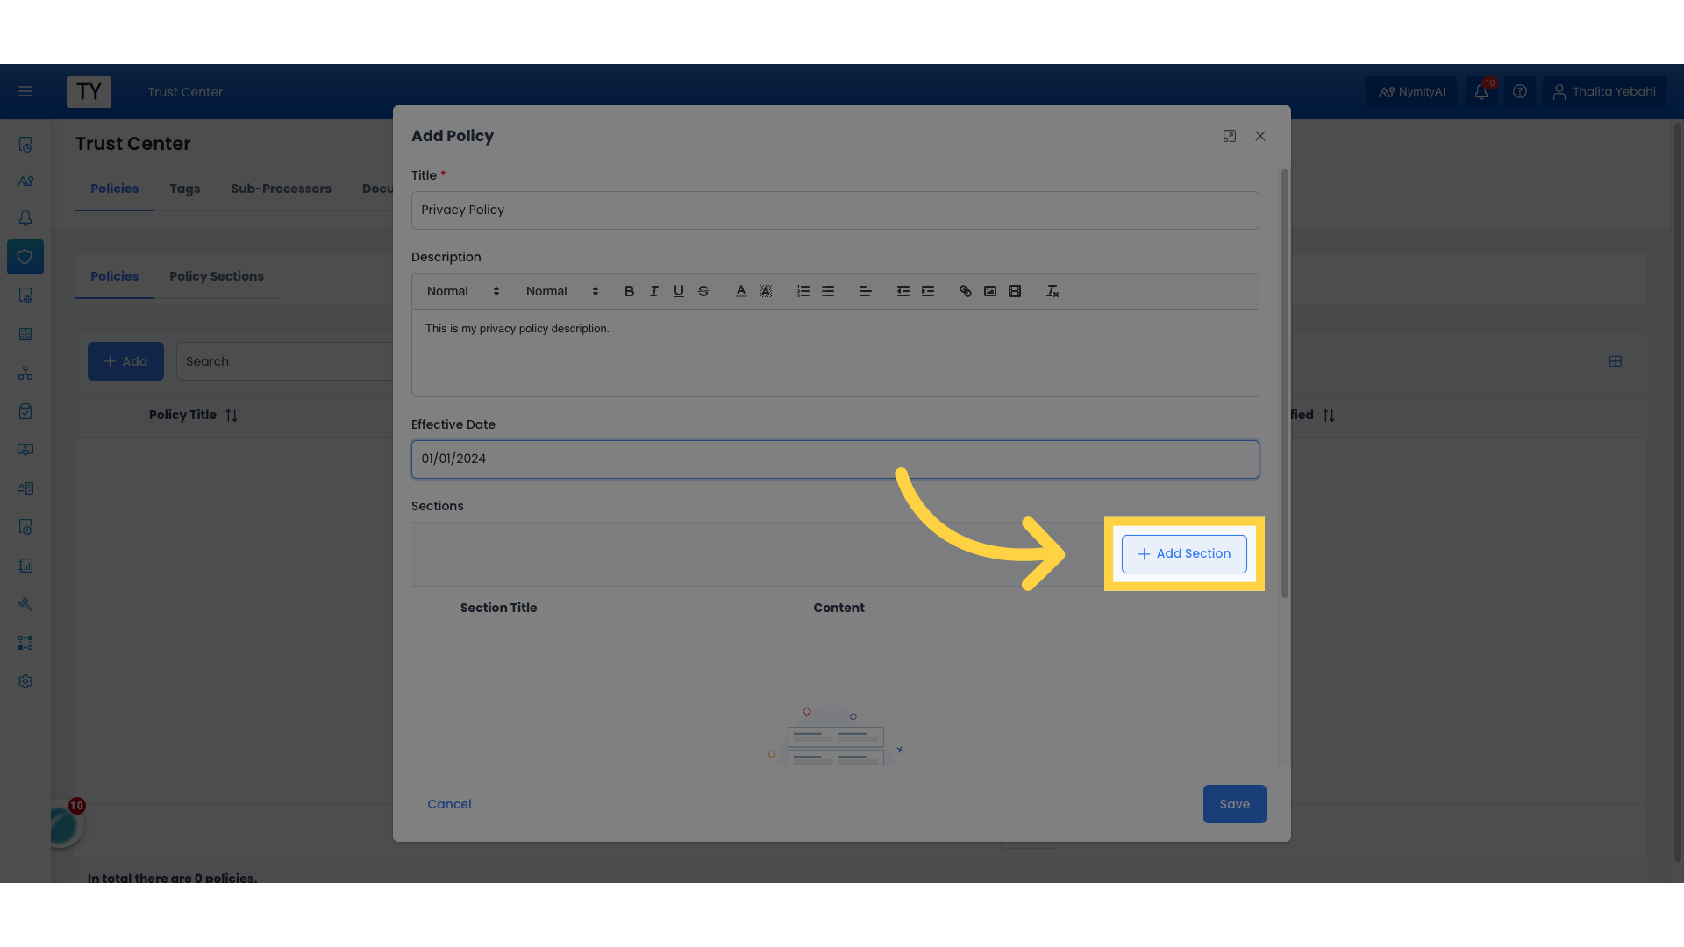Open the hierarchy org chart sidebar icon
1684x947 pixels.
click(x=25, y=373)
